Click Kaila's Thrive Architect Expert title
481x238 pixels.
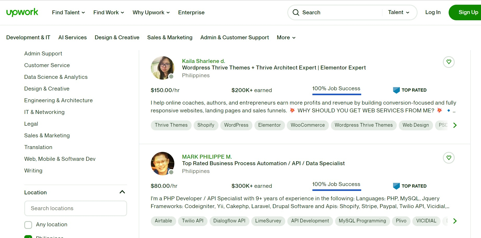pos(274,68)
